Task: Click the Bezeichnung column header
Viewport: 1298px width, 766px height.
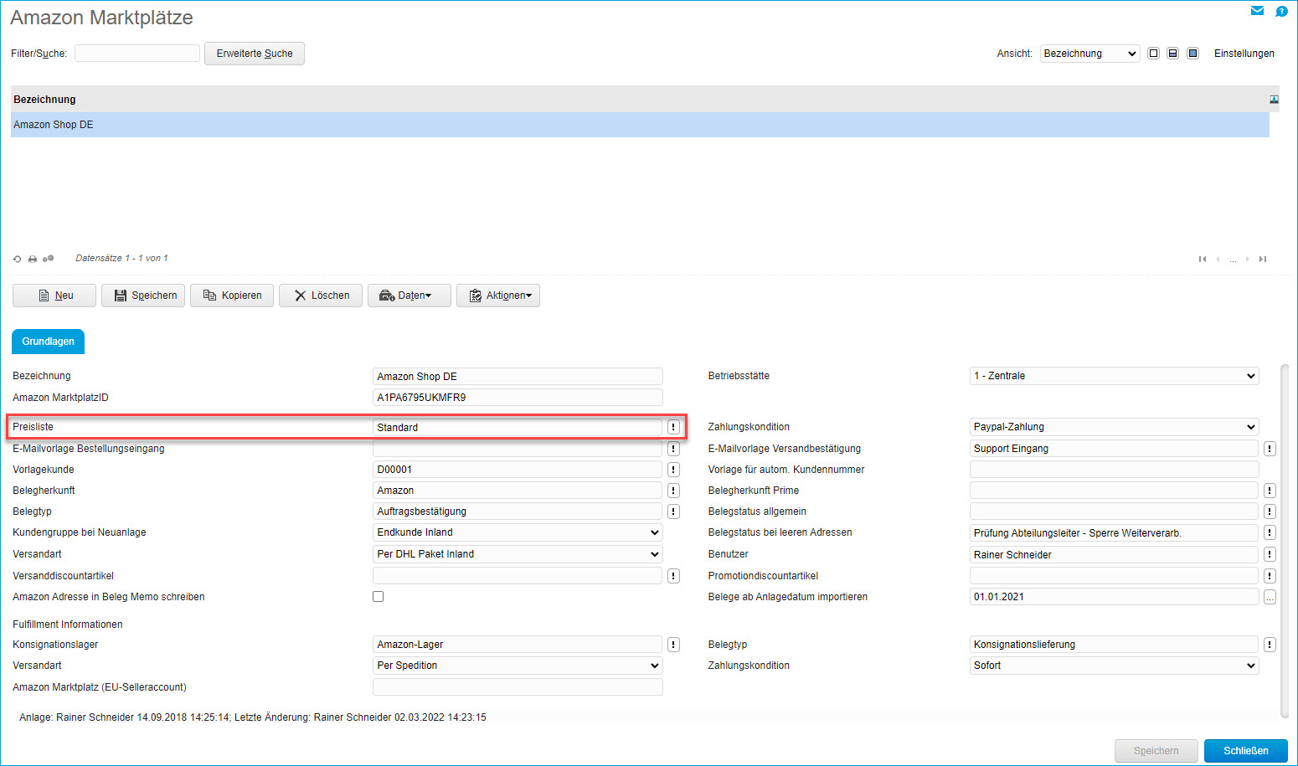Action: pyautogui.click(x=44, y=100)
